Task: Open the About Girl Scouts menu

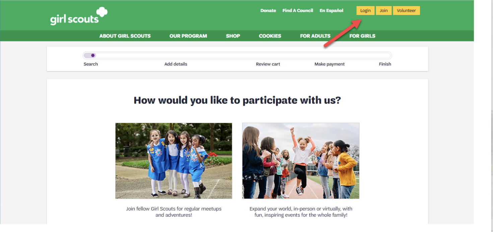Action: coord(125,36)
